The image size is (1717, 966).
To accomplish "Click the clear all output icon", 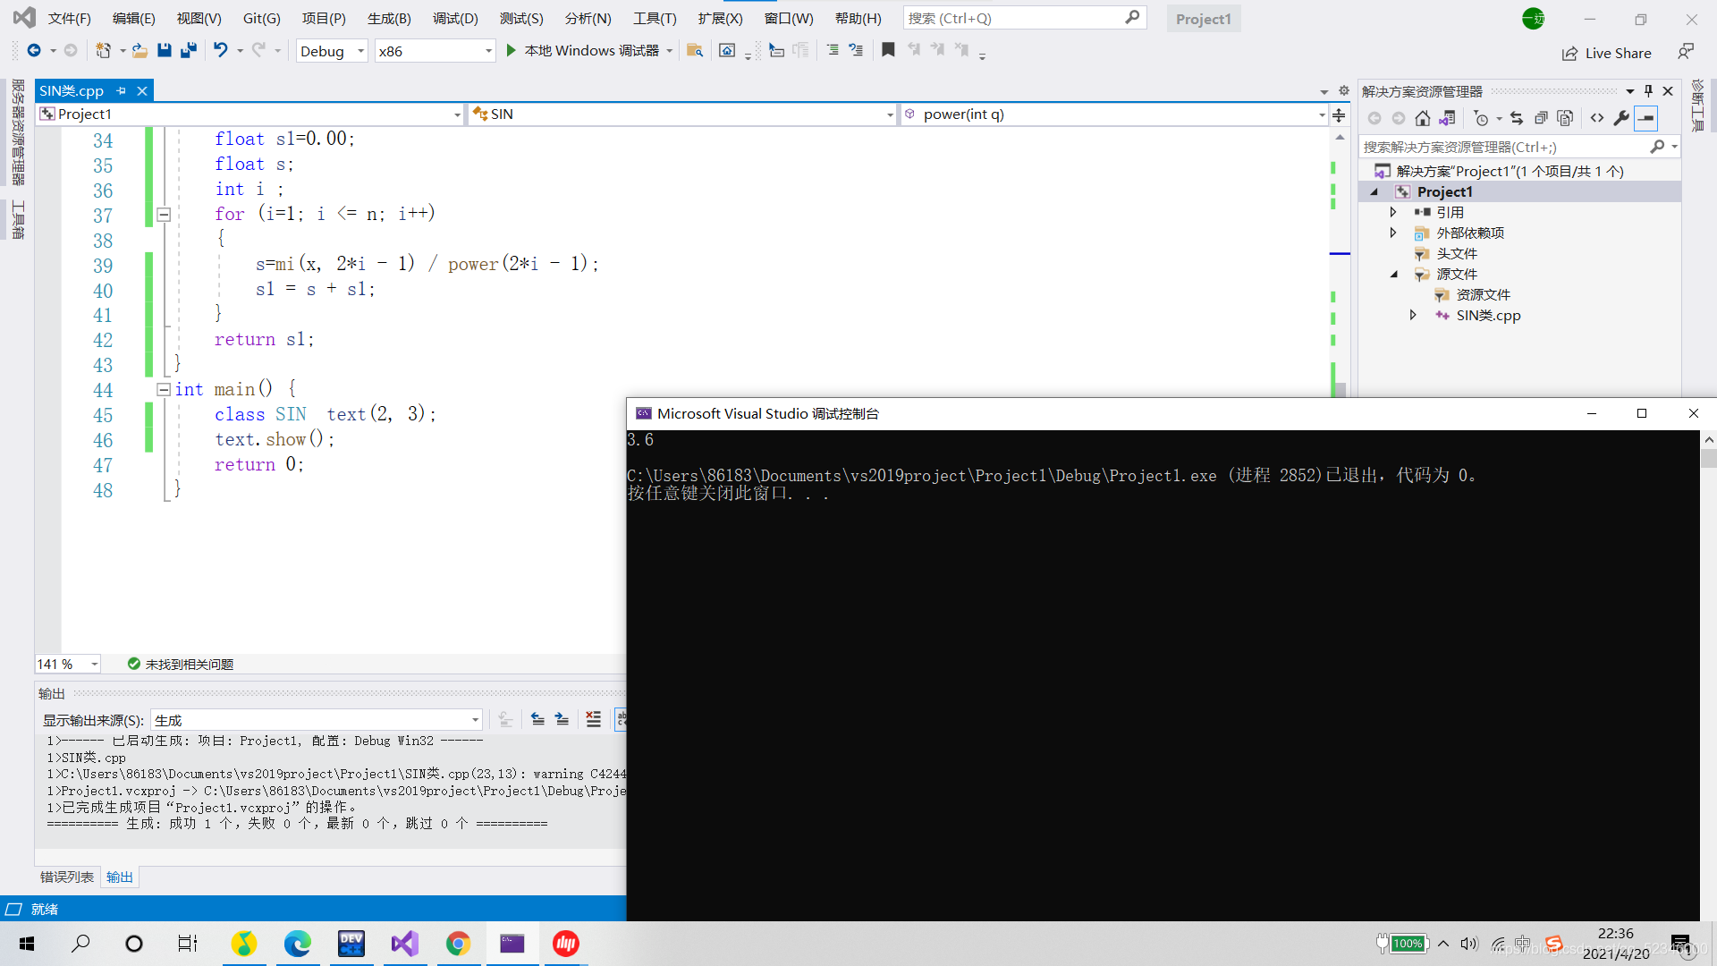I will point(593,719).
